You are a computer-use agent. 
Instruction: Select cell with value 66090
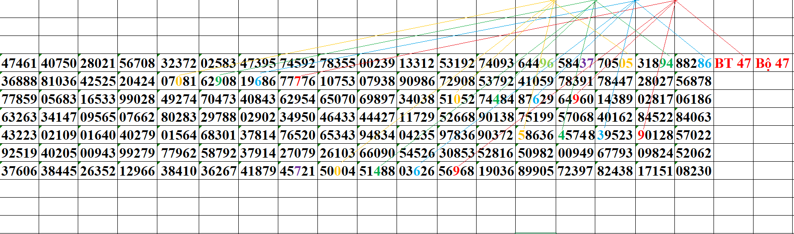377,153
